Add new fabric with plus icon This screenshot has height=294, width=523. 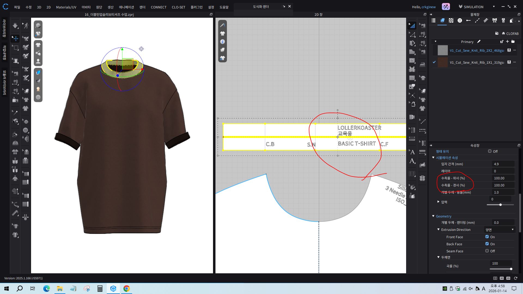point(507,42)
